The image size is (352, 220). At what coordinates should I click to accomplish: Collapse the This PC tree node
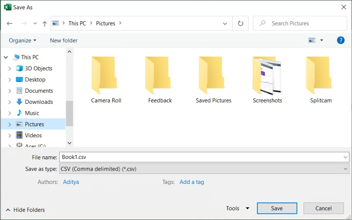[6, 58]
